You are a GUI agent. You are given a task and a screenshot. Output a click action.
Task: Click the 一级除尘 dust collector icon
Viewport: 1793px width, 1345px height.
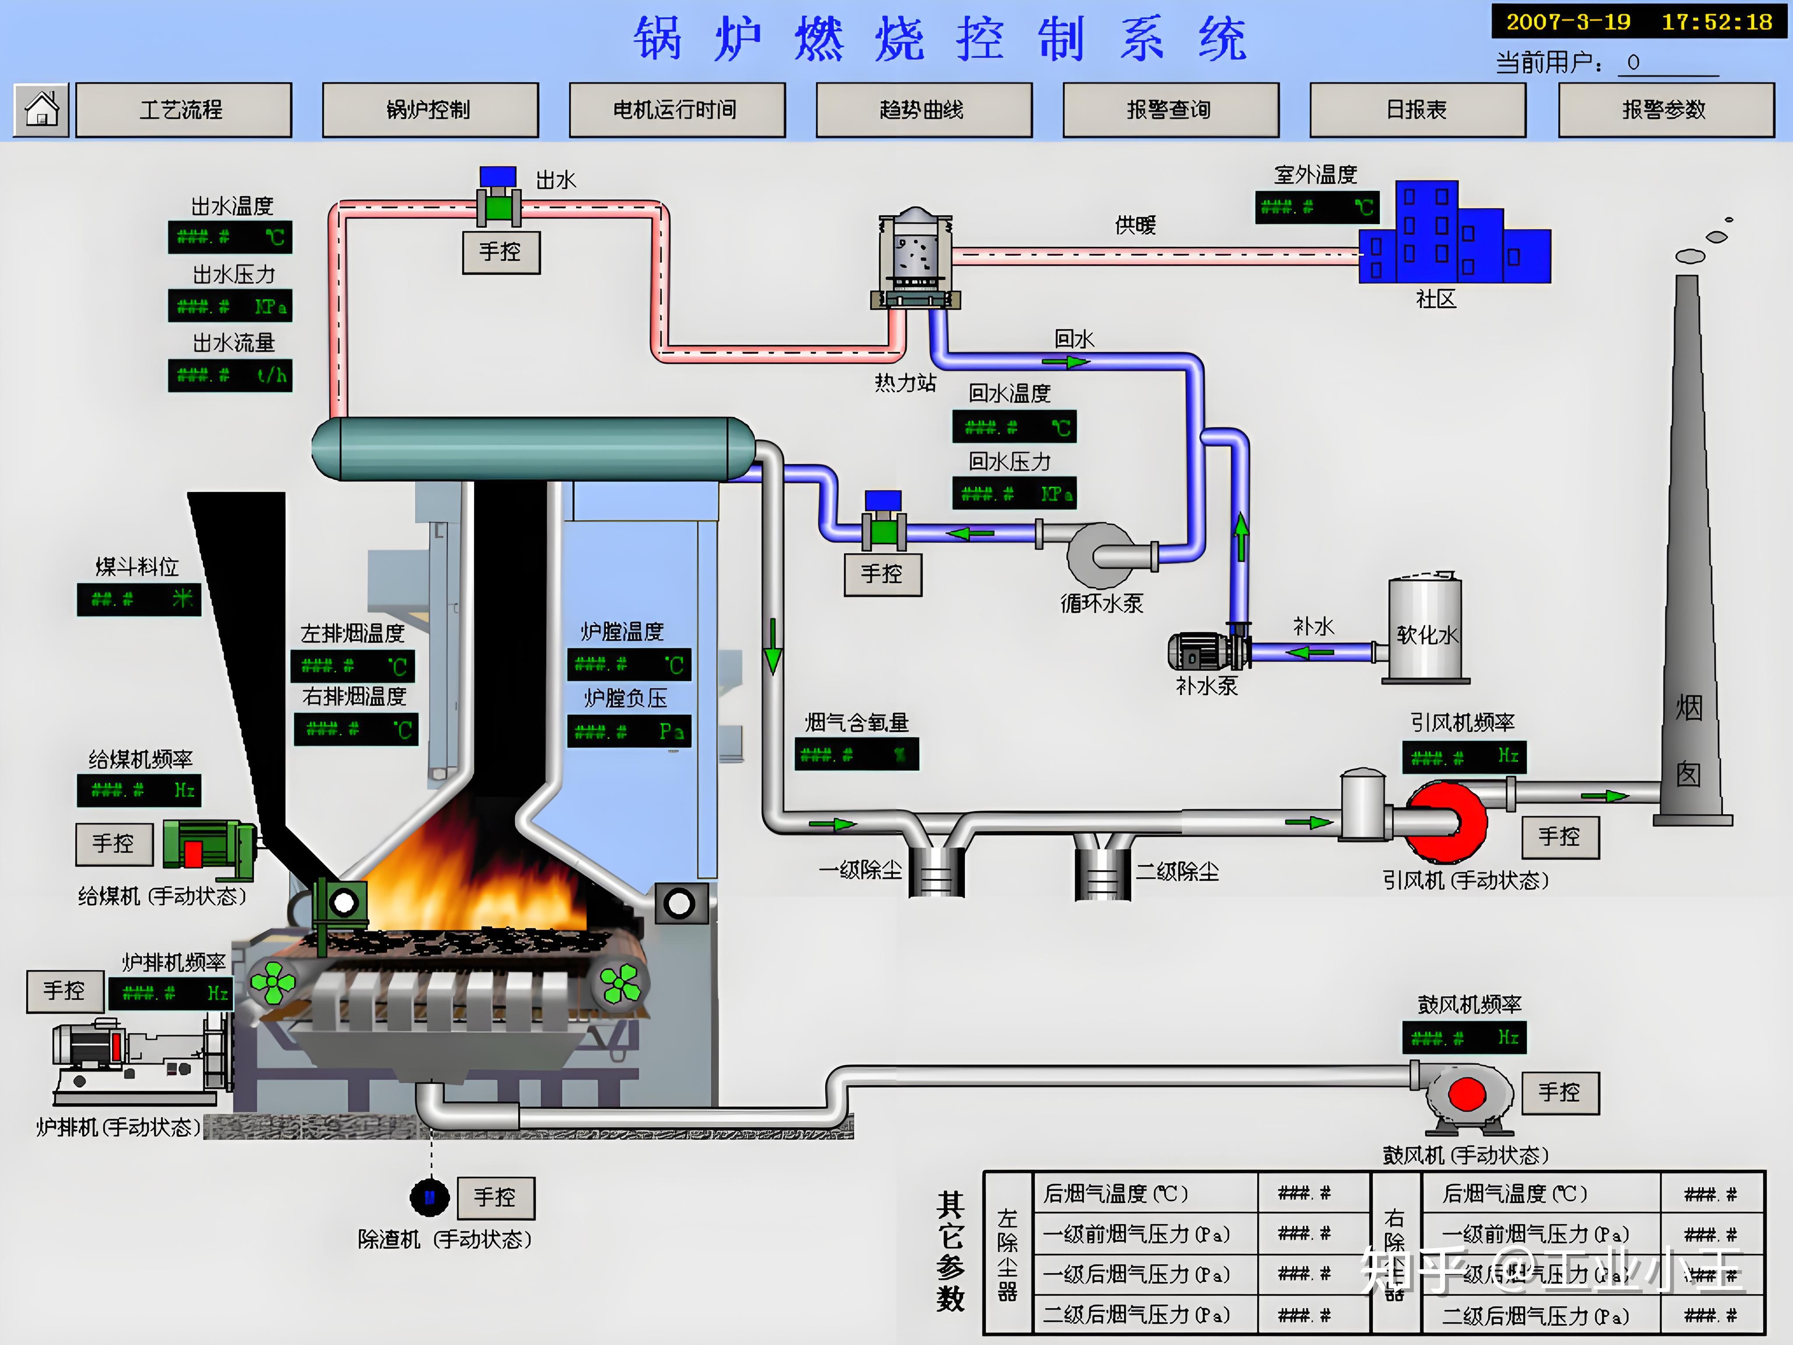(937, 872)
